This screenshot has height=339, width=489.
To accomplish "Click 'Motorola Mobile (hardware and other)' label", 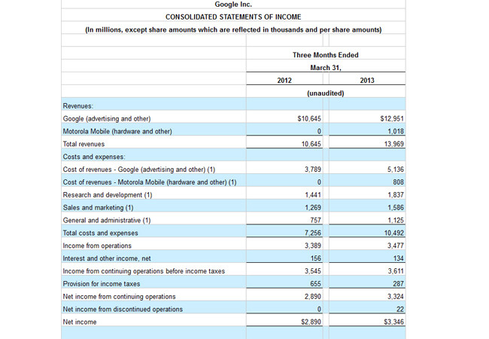I will point(117,131).
